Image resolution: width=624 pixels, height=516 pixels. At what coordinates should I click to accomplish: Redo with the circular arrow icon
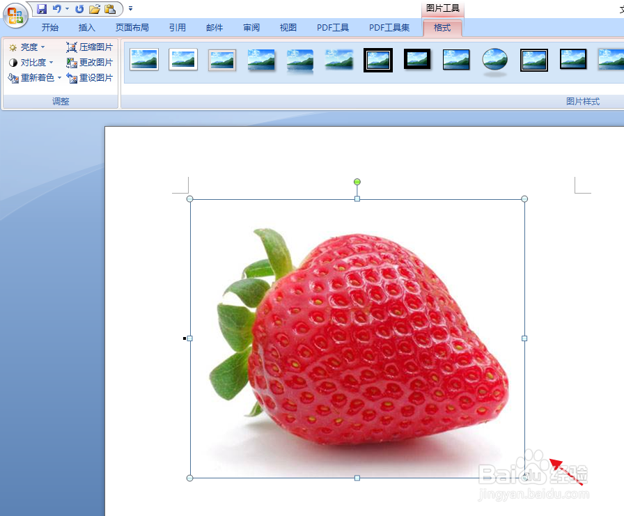click(x=79, y=9)
